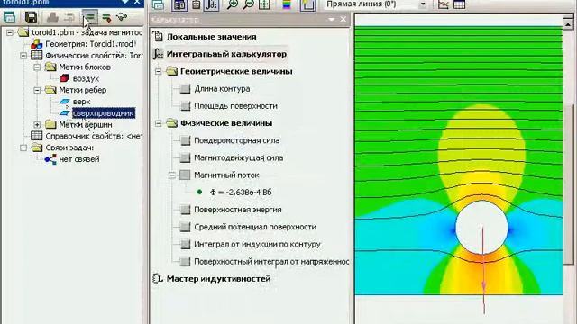The width and height of the screenshot is (577, 324).
Task: Select Средний потенциал поверхности quantity
Action: point(255,227)
